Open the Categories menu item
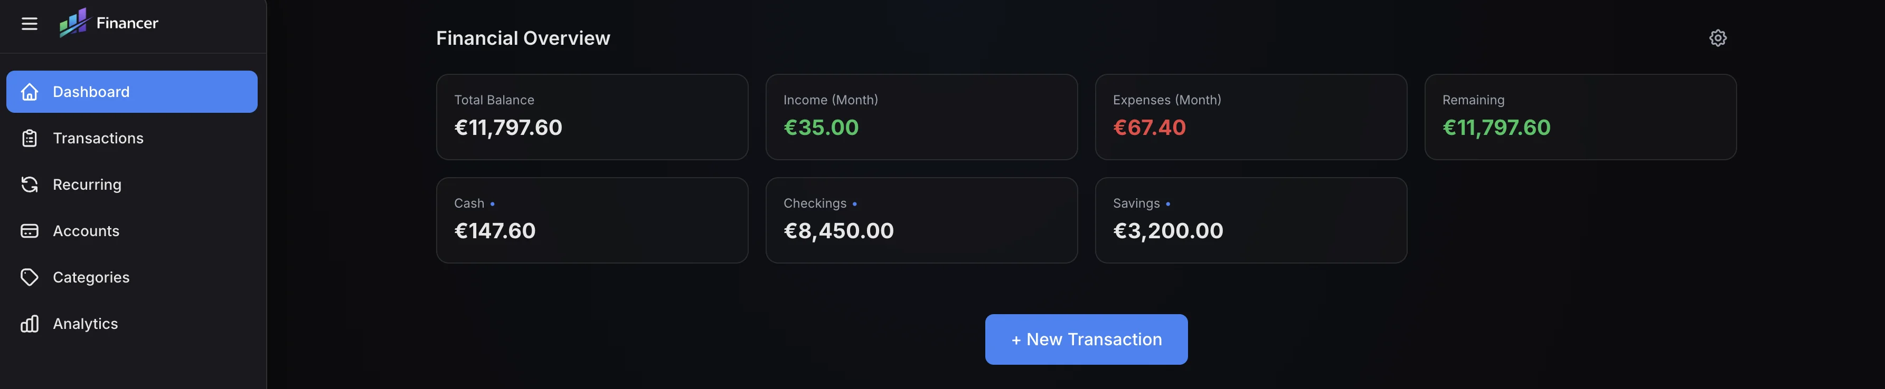This screenshot has height=389, width=1885. pyautogui.click(x=91, y=277)
